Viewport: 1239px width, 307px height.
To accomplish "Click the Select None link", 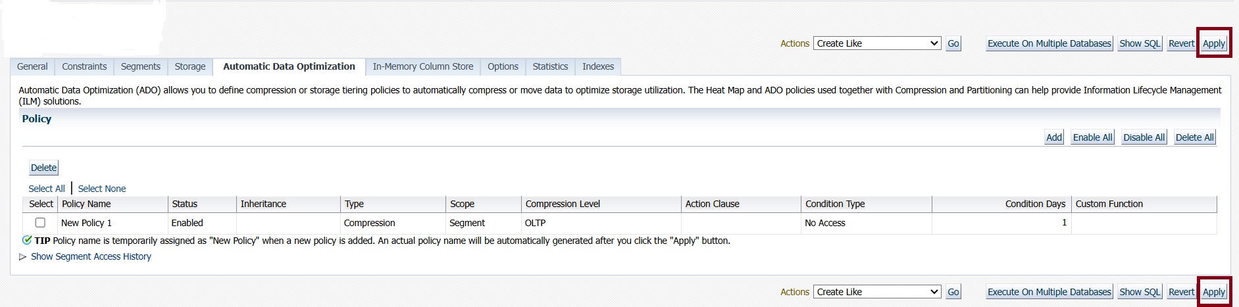I will click(x=102, y=189).
